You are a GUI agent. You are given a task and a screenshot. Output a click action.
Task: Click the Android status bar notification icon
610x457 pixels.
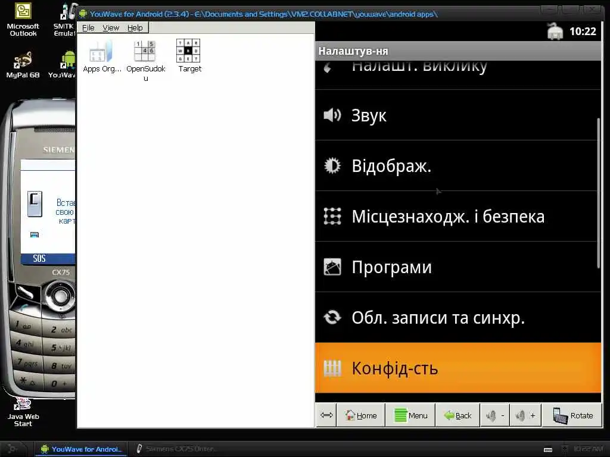coord(555,32)
